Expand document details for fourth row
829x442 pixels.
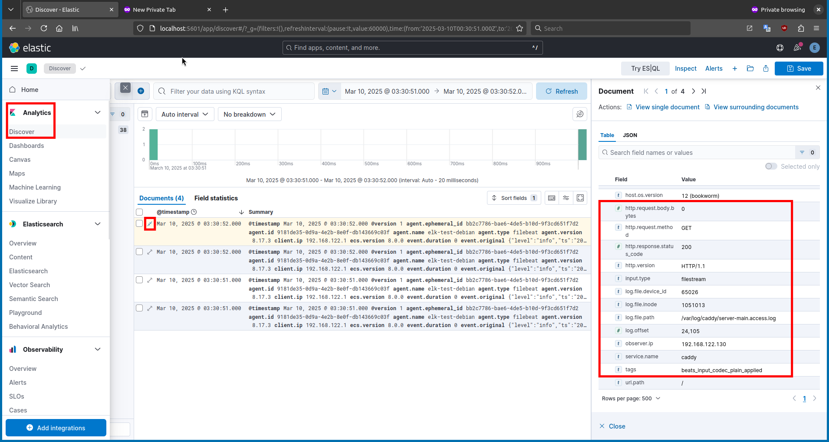point(150,308)
